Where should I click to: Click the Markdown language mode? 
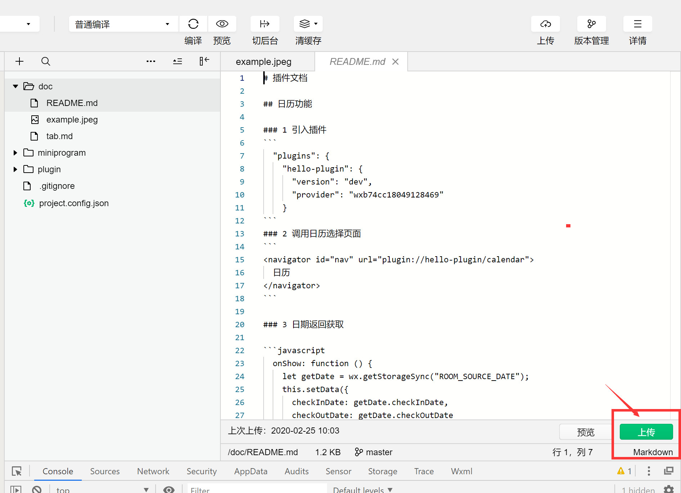tap(653, 452)
